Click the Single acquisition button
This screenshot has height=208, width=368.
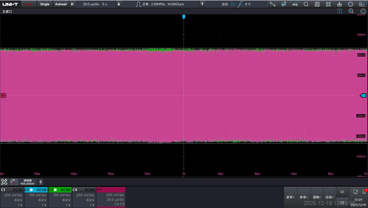pyautogui.click(x=45, y=4)
